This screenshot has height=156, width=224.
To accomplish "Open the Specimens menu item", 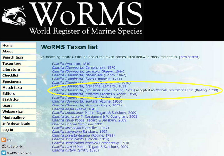I will click(x=18, y=81).
